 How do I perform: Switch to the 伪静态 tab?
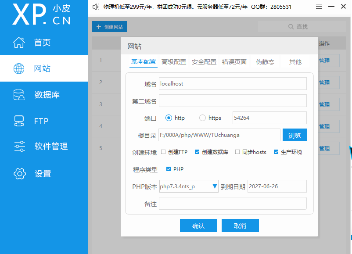265,62
